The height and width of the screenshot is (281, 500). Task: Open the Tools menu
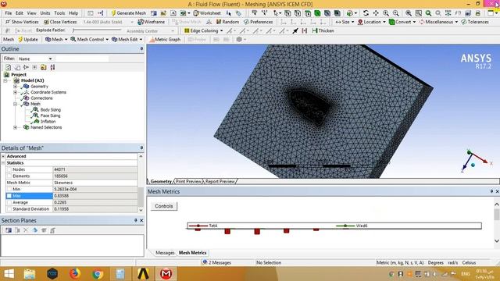click(x=59, y=13)
